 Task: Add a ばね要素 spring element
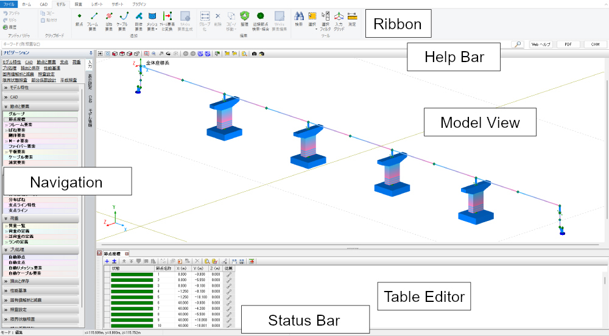[x=108, y=18]
